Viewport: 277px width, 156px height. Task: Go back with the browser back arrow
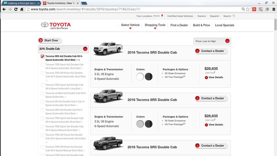[x=4, y=9]
